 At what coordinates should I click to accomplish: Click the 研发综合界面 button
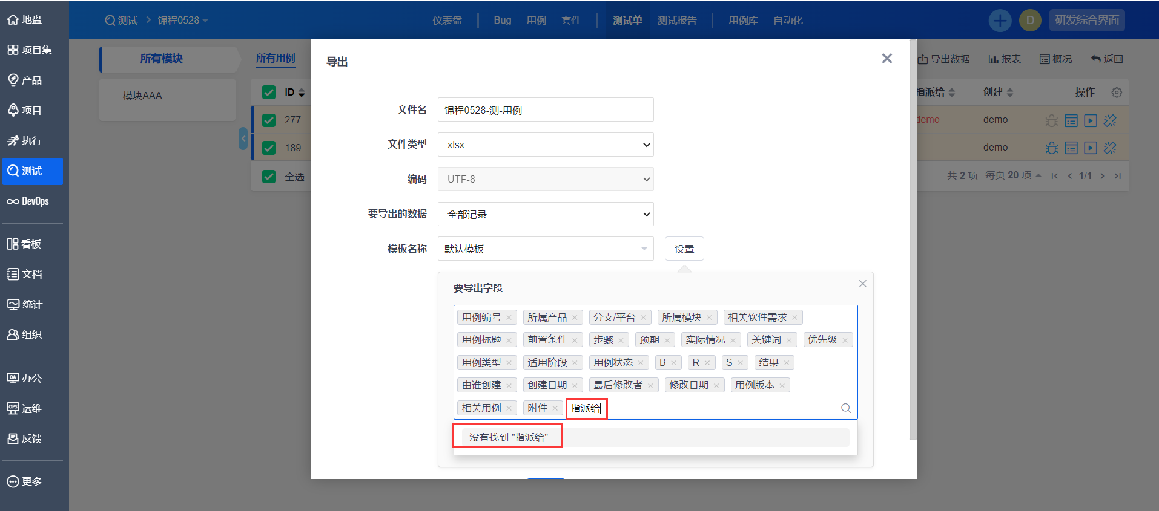tap(1087, 21)
